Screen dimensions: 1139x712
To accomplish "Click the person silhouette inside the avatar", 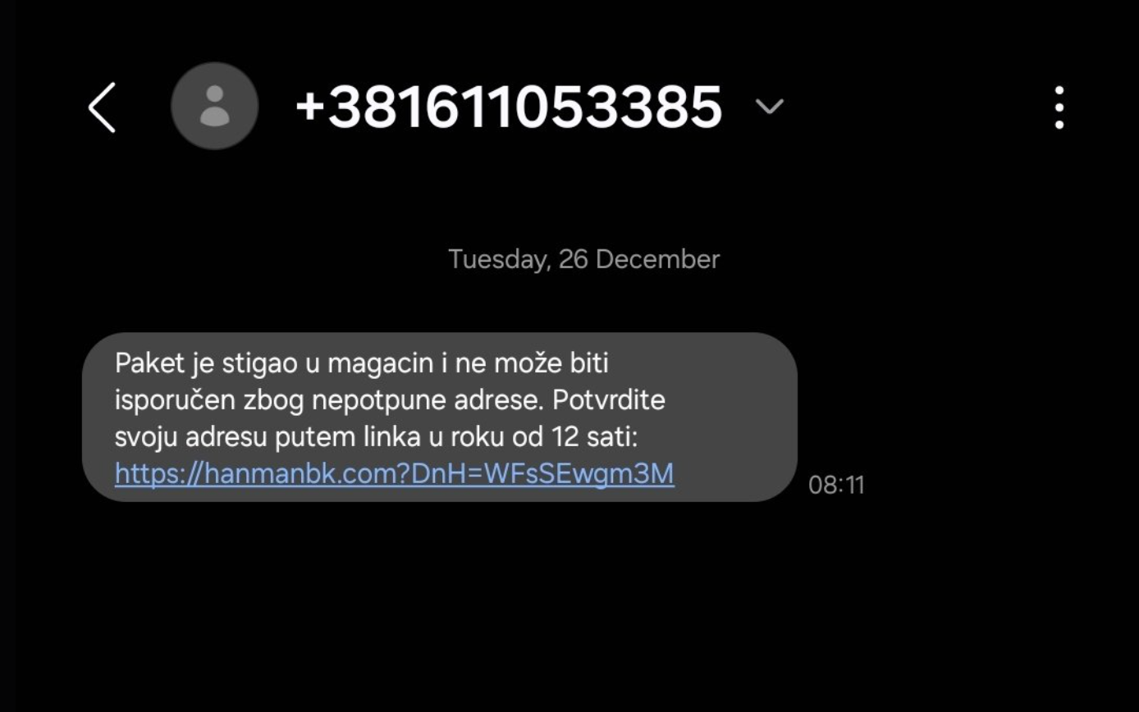I will tap(215, 106).
